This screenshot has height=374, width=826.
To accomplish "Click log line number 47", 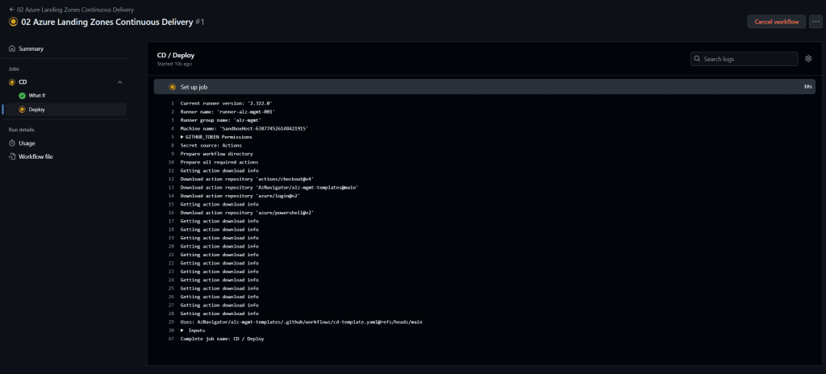I will pyautogui.click(x=171, y=339).
